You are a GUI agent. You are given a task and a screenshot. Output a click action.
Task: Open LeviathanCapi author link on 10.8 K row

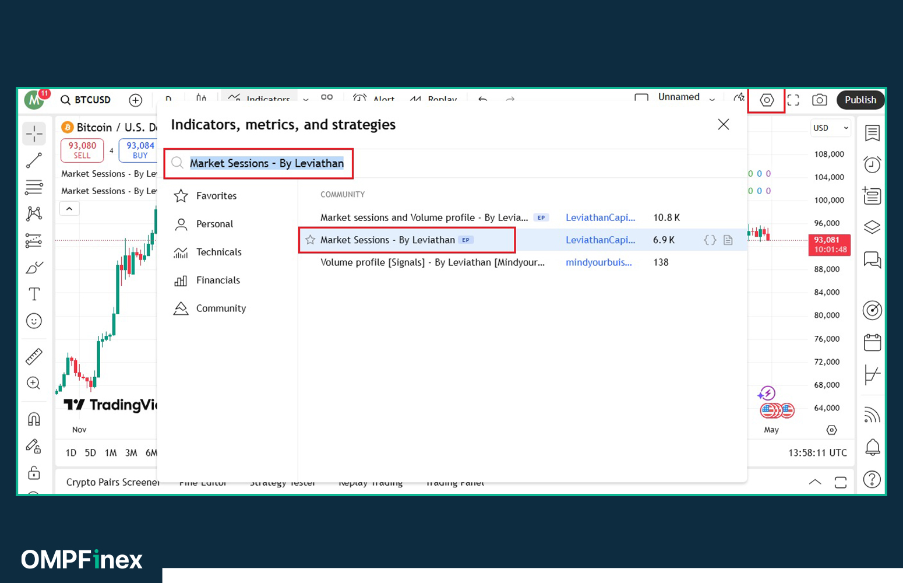click(x=600, y=217)
